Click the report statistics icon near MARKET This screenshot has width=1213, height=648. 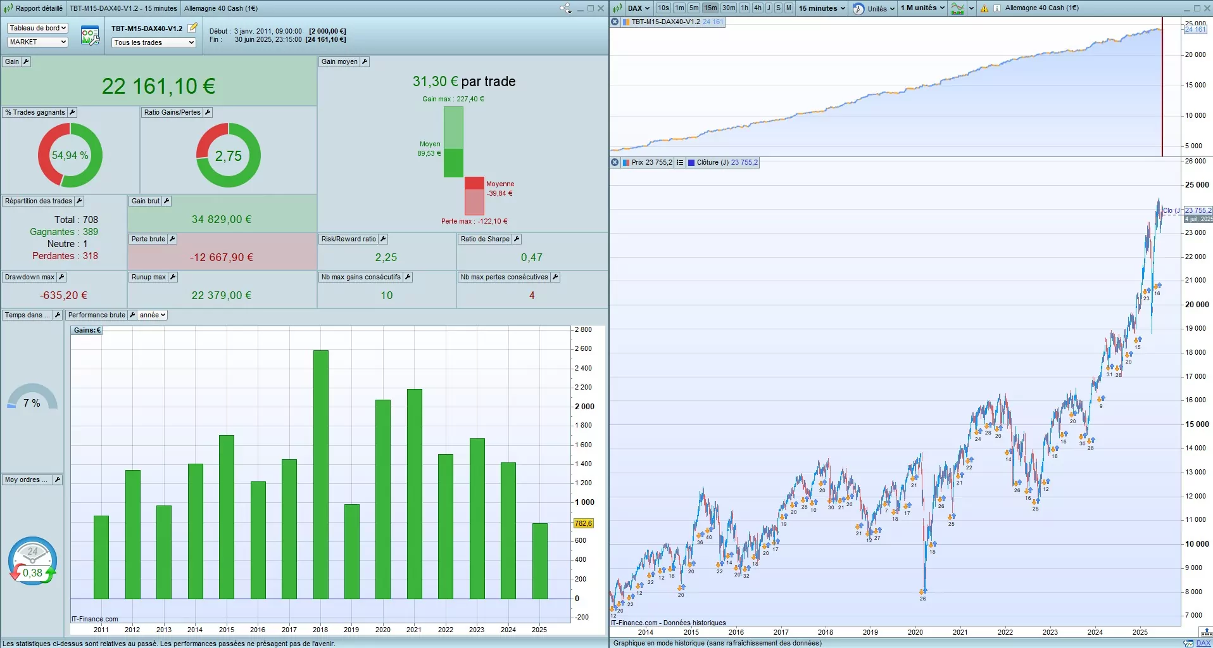coord(90,35)
